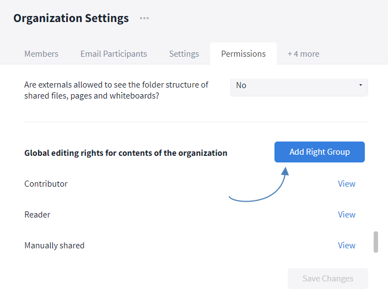The width and height of the screenshot is (388, 299).
Task: Switch to the Members tab
Action: coord(41,53)
